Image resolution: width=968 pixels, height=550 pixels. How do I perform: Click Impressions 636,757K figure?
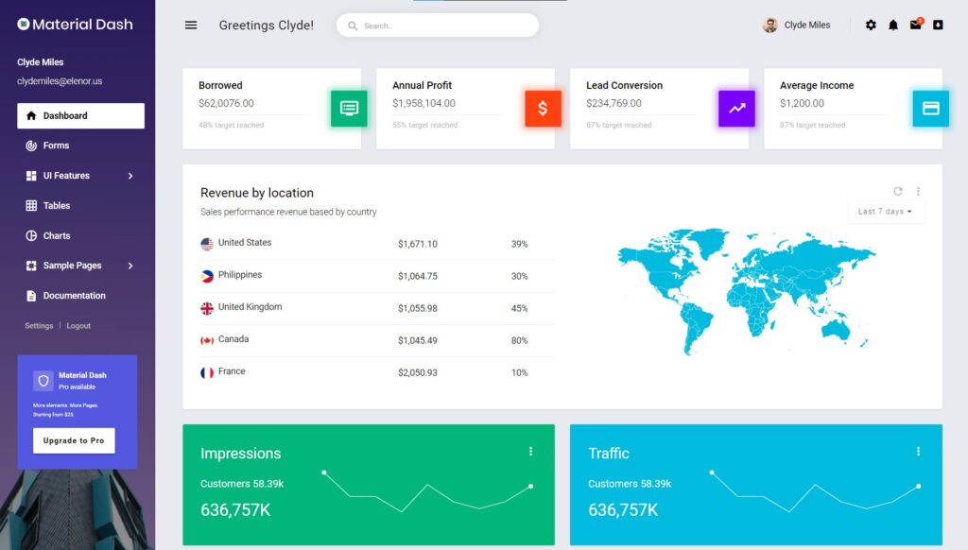tap(235, 510)
